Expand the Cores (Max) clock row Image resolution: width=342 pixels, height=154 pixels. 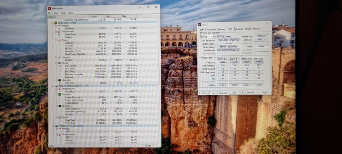pos(59,66)
